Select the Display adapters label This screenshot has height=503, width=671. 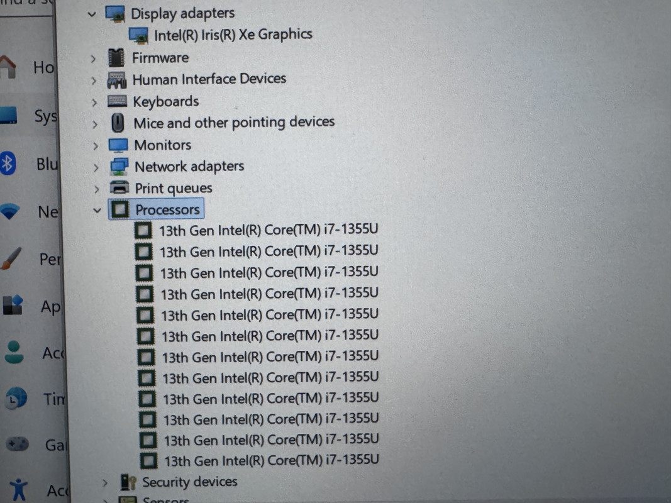(x=183, y=14)
